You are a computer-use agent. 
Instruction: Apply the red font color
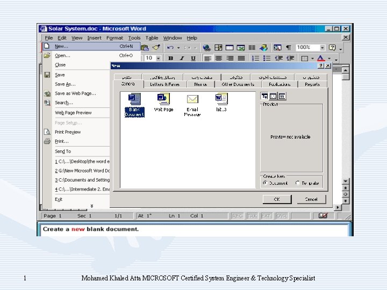320,58
